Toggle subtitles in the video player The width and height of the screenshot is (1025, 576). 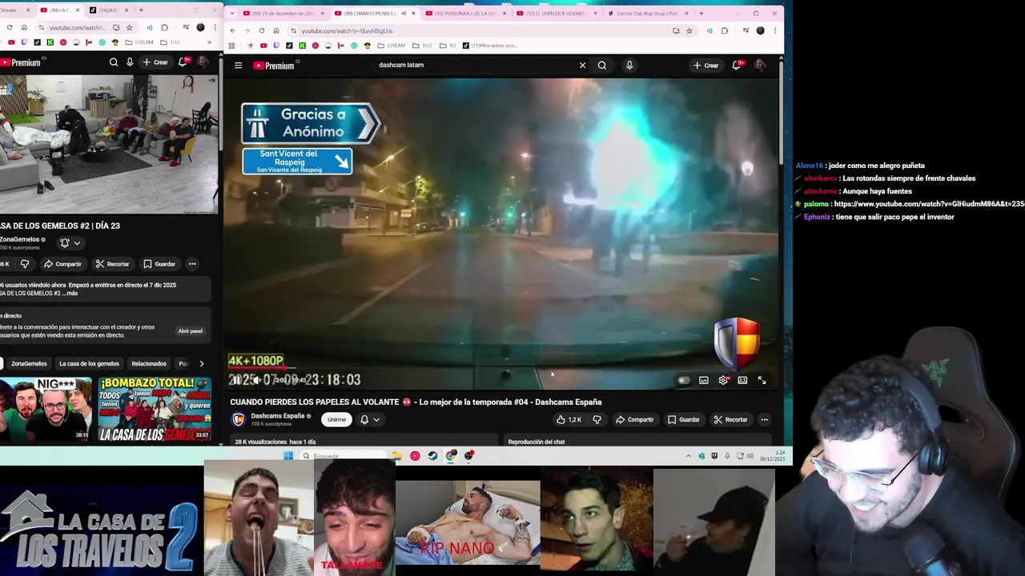coord(704,381)
